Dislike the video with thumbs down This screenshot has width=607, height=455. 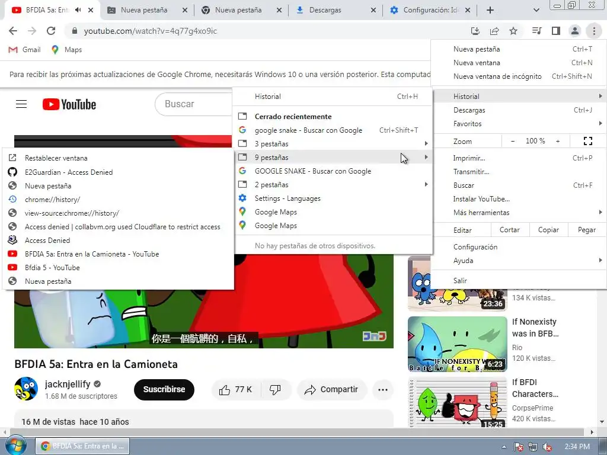[275, 390]
